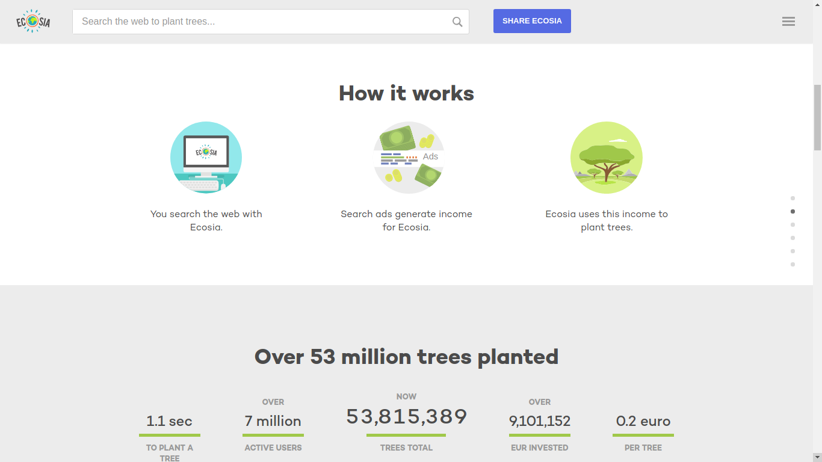Jump to fifth page section dot
The height and width of the screenshot is (462, 822).
point(793,251)
